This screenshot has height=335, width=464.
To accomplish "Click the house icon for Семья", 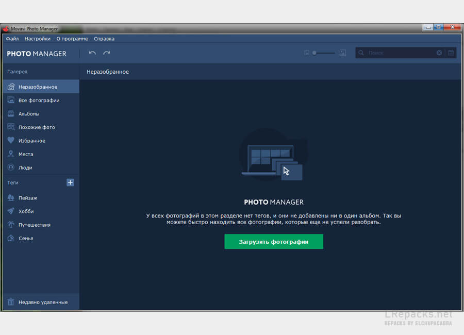I will click(11, 238).
